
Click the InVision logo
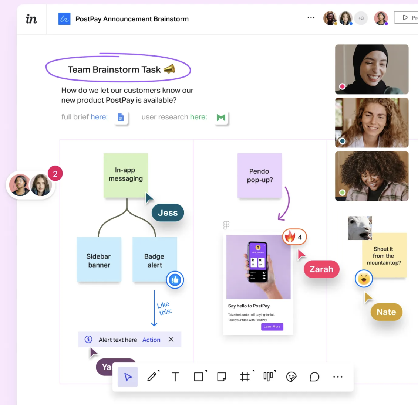31,19
